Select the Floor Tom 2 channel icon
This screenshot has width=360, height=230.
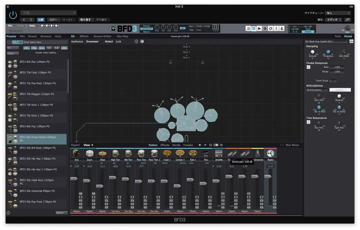[154, 153]
